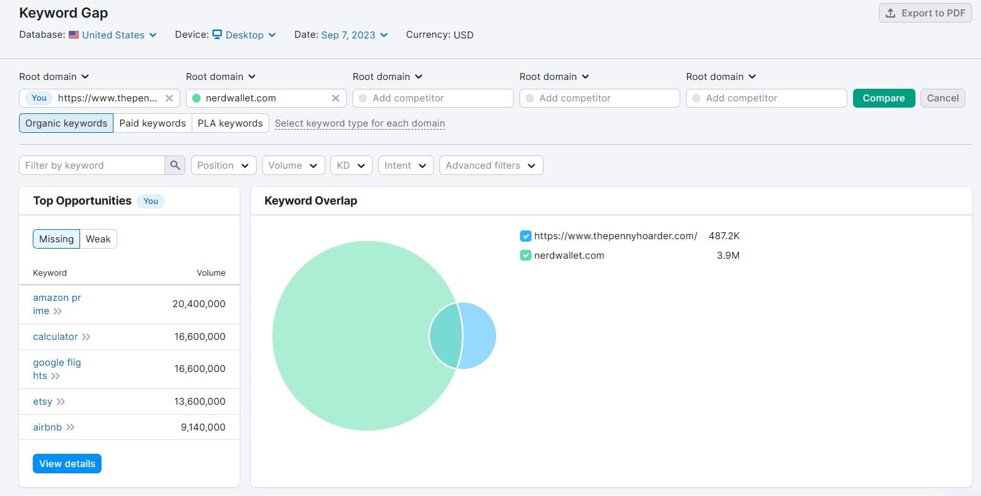
Task: Click the 487.2K keyword count
Action: pyautogui.click(x=724, y=236)
